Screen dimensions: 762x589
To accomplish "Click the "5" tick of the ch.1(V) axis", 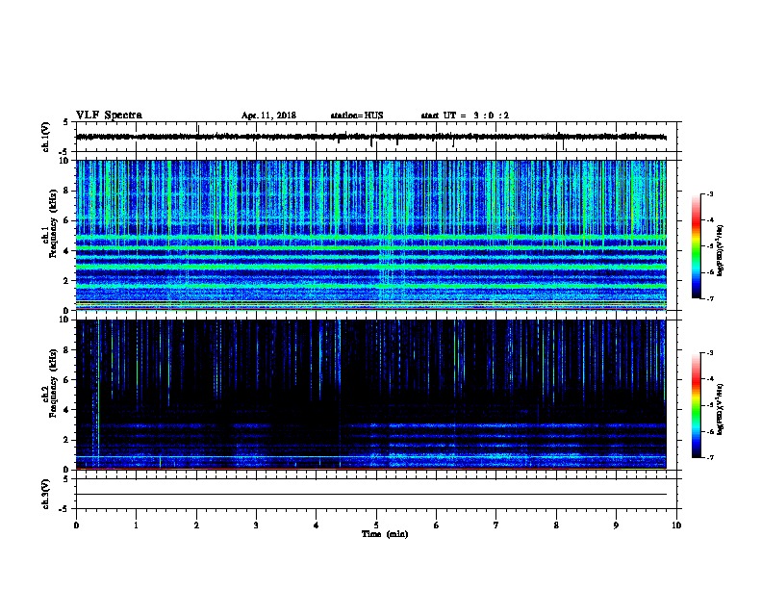I will coord(66,122).
